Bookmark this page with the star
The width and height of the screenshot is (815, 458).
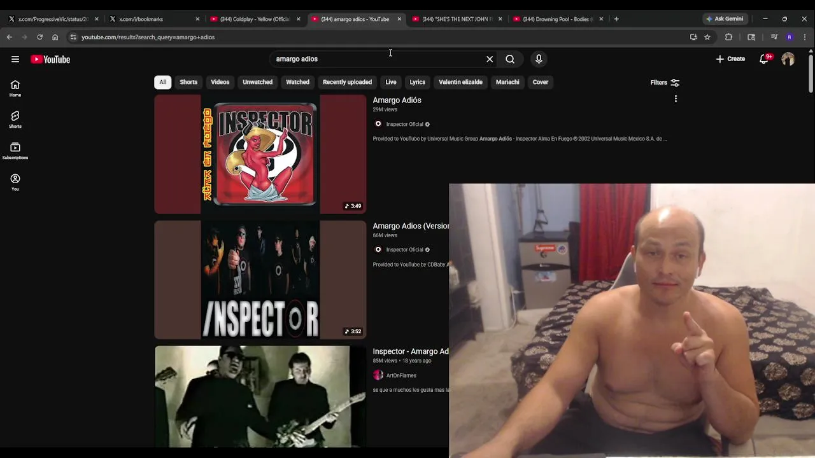pyautogui.click(x=707, y=37)
